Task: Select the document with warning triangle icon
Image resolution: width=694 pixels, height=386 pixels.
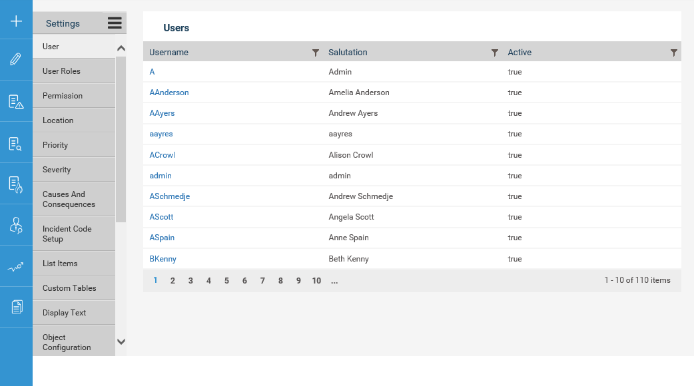Action: (16, 101)
